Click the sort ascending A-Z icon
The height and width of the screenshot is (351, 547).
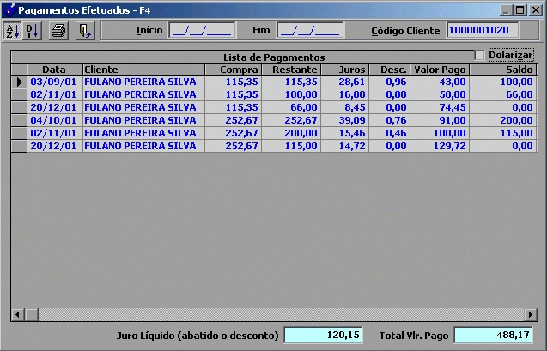tap(12, 31)
